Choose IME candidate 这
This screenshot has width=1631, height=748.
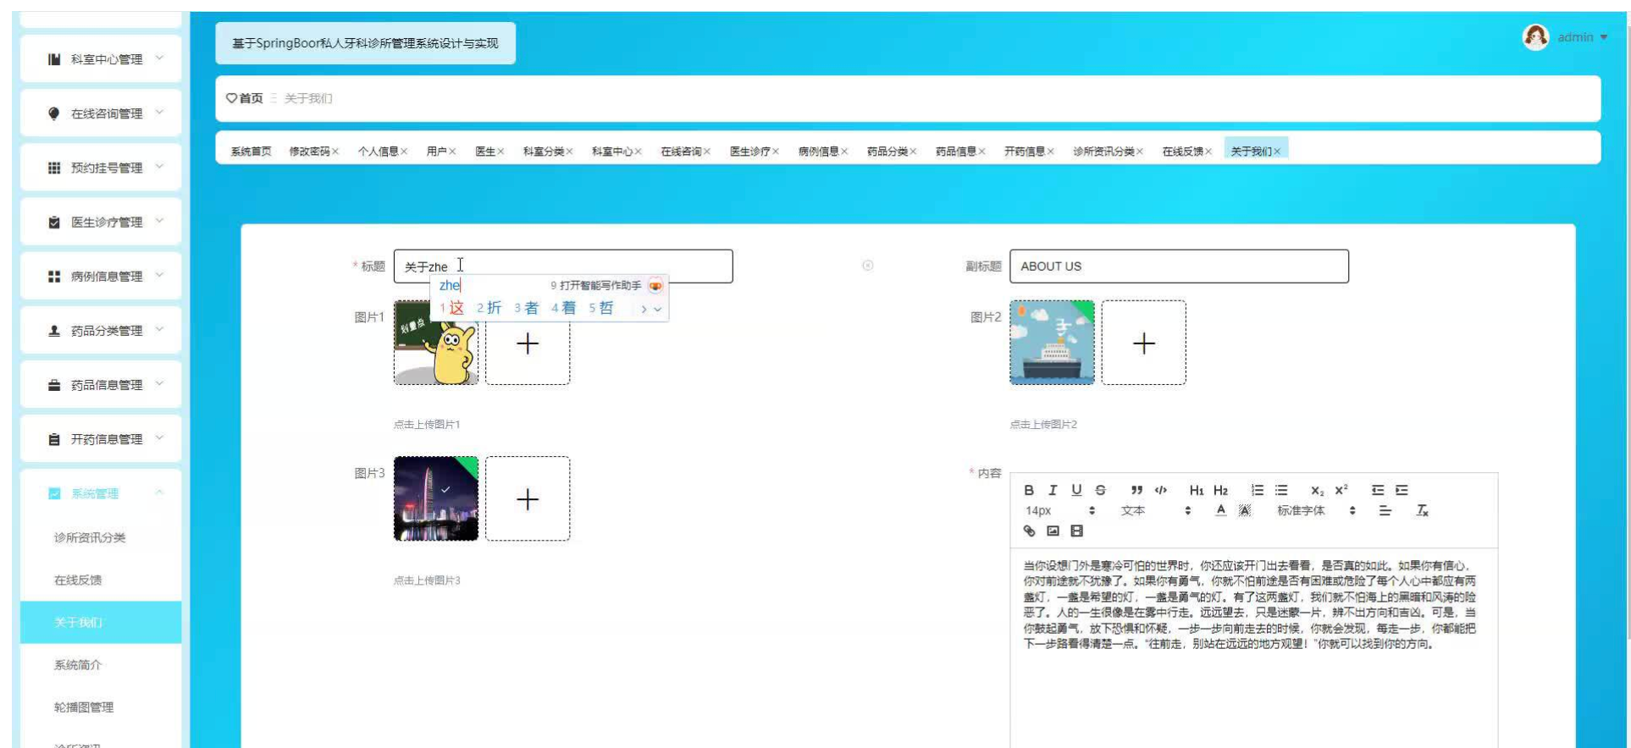pyautogui.click(x=452, y=308)
